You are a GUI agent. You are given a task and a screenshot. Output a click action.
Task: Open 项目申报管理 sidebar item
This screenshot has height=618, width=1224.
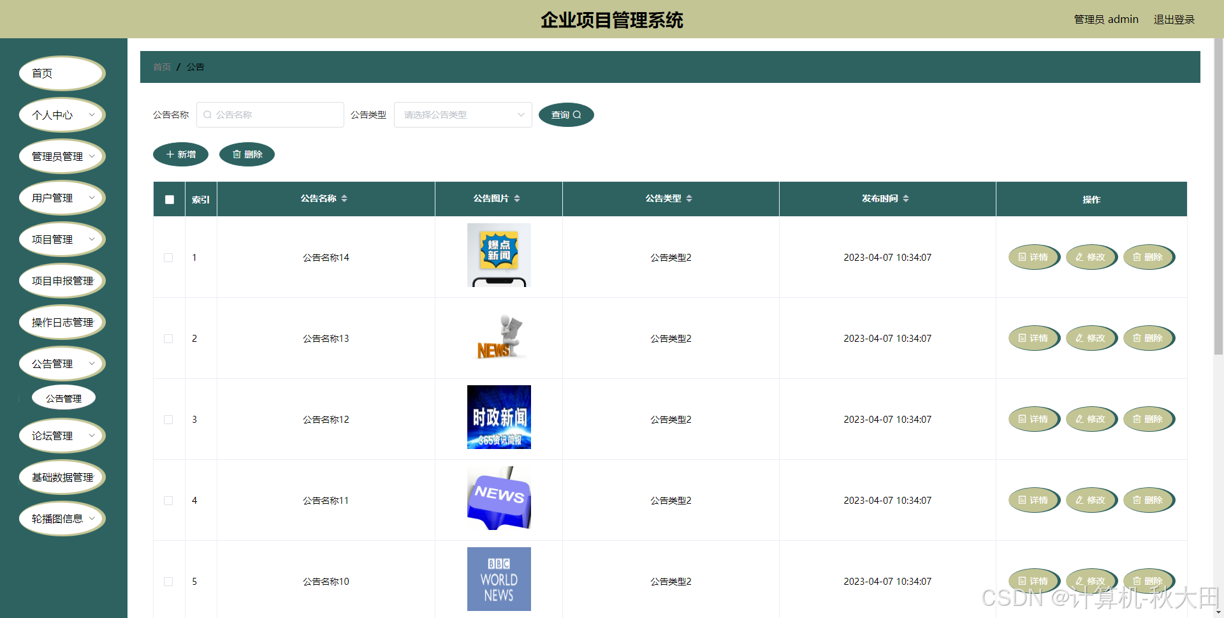coord(62,281)
